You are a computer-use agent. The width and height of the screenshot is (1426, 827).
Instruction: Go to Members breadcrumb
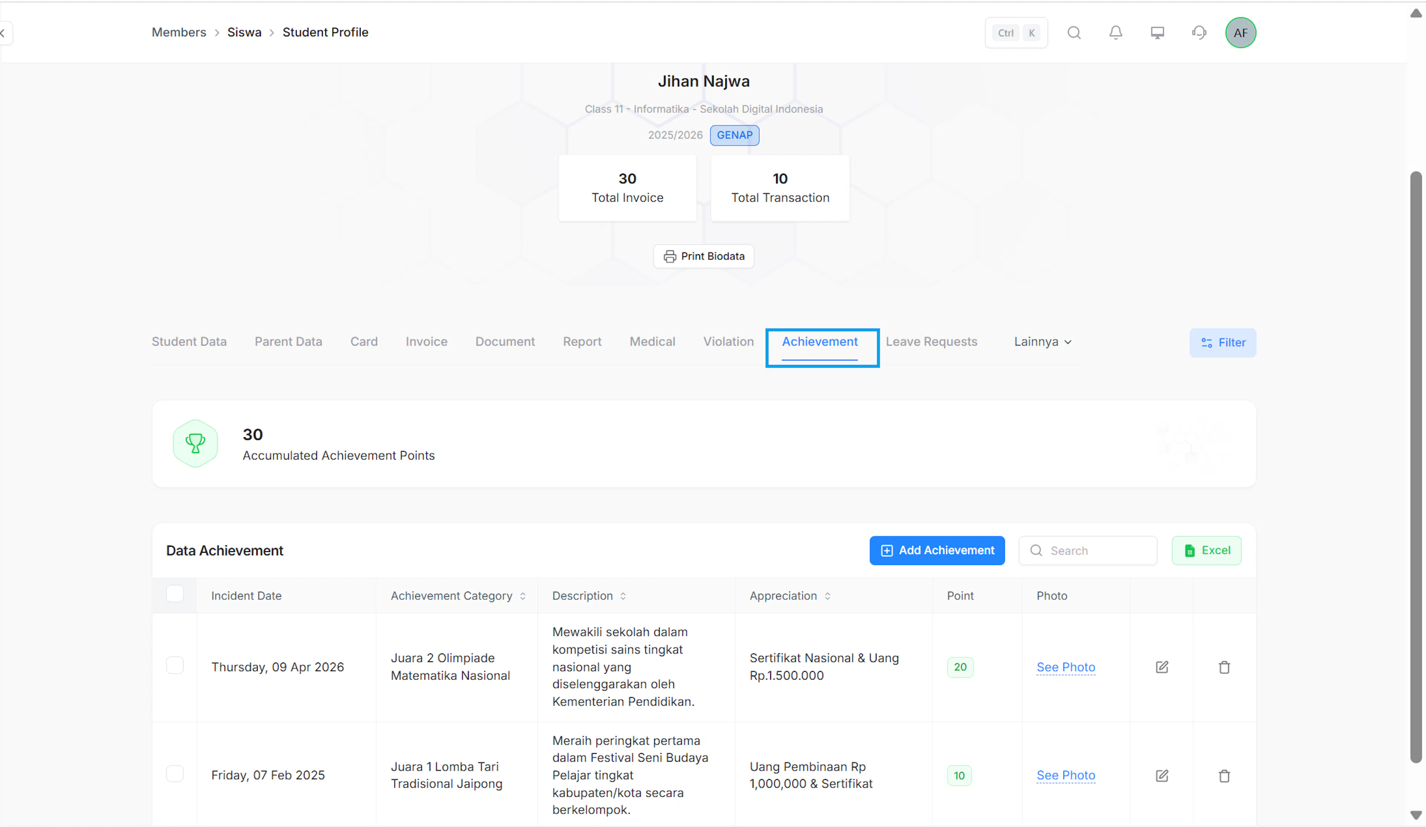179,32
